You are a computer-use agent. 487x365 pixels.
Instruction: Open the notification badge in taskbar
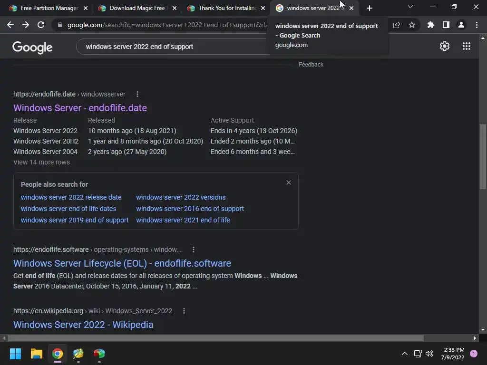pos(474,354)
